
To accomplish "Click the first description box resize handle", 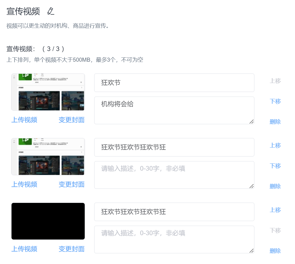I will coord(251,122).
